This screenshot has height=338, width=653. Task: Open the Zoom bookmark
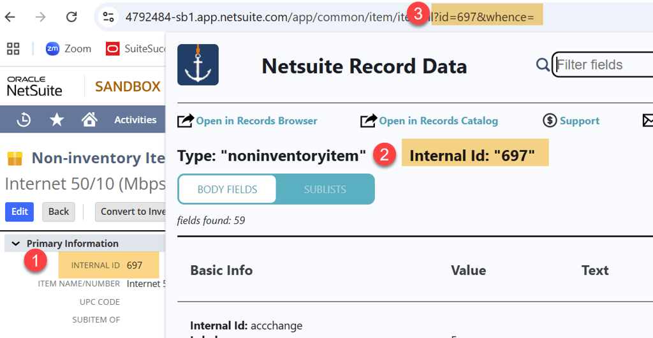68,48
